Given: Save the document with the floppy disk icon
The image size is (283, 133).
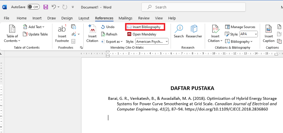Looking at the screenshot, I should coord(46,7).
